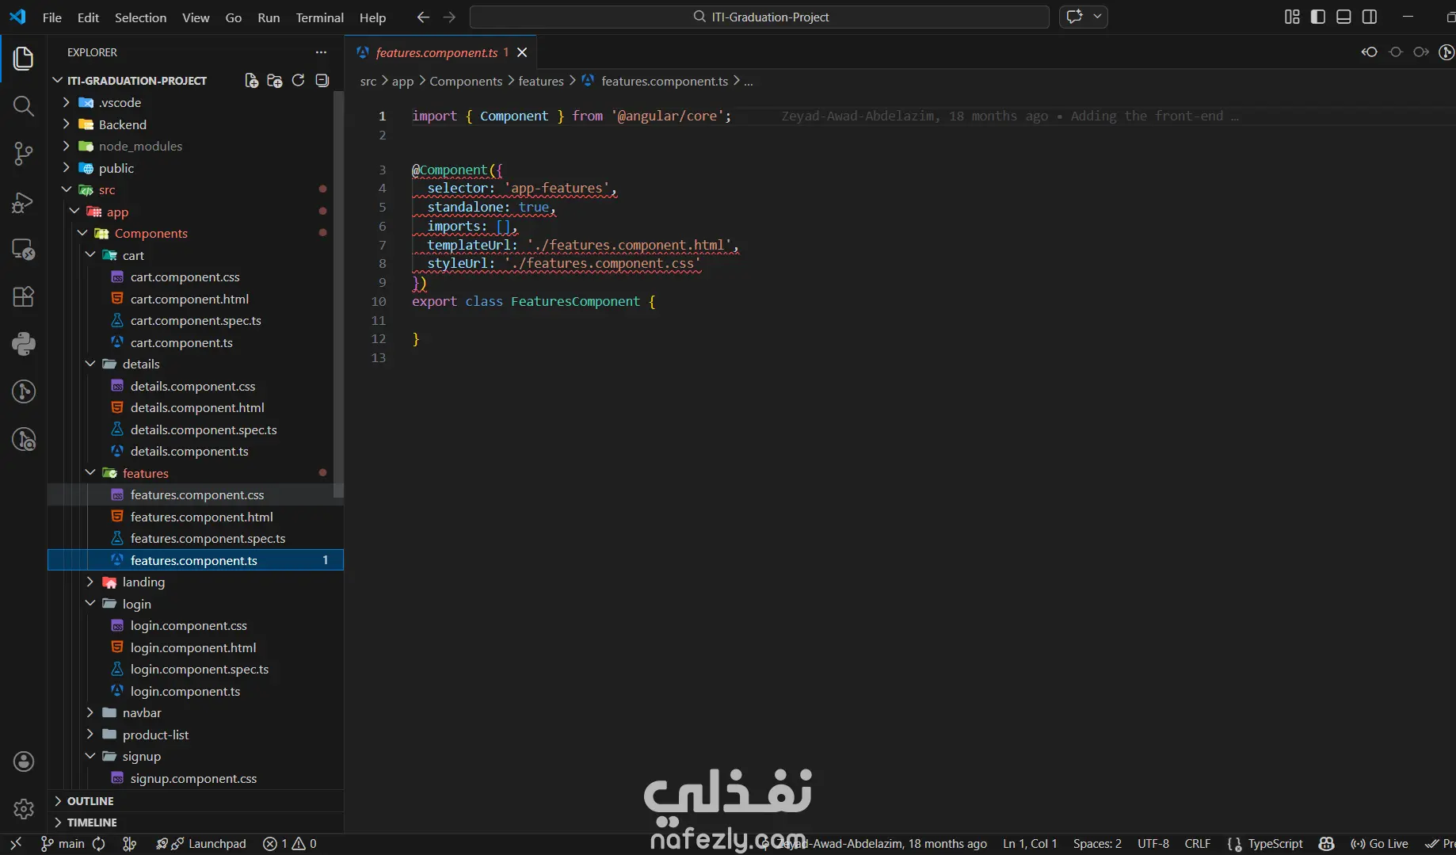Open the GitLens view in activity bar
Screen dimensions: 1456x855
[24, 391]
